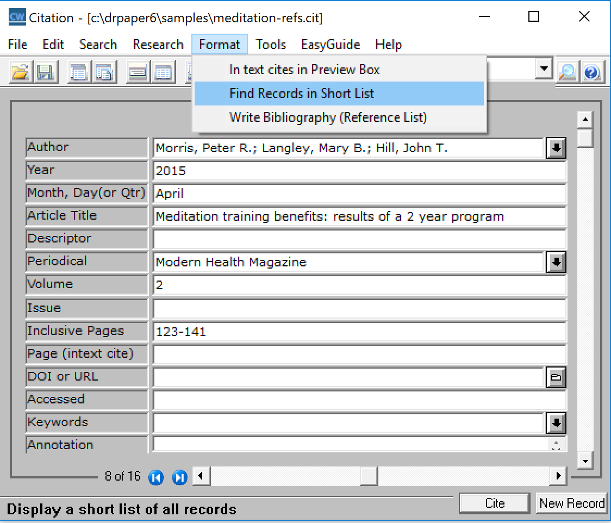Click the horizontal record slider thumb
The image size is (611, 523).
369,477
